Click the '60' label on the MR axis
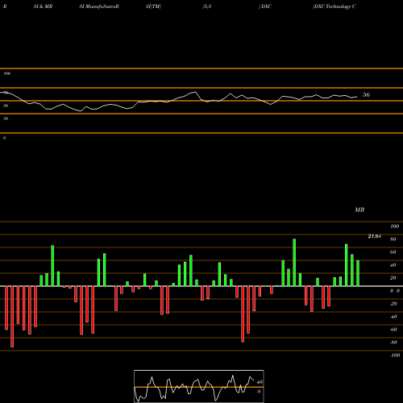 coord(393,252)
